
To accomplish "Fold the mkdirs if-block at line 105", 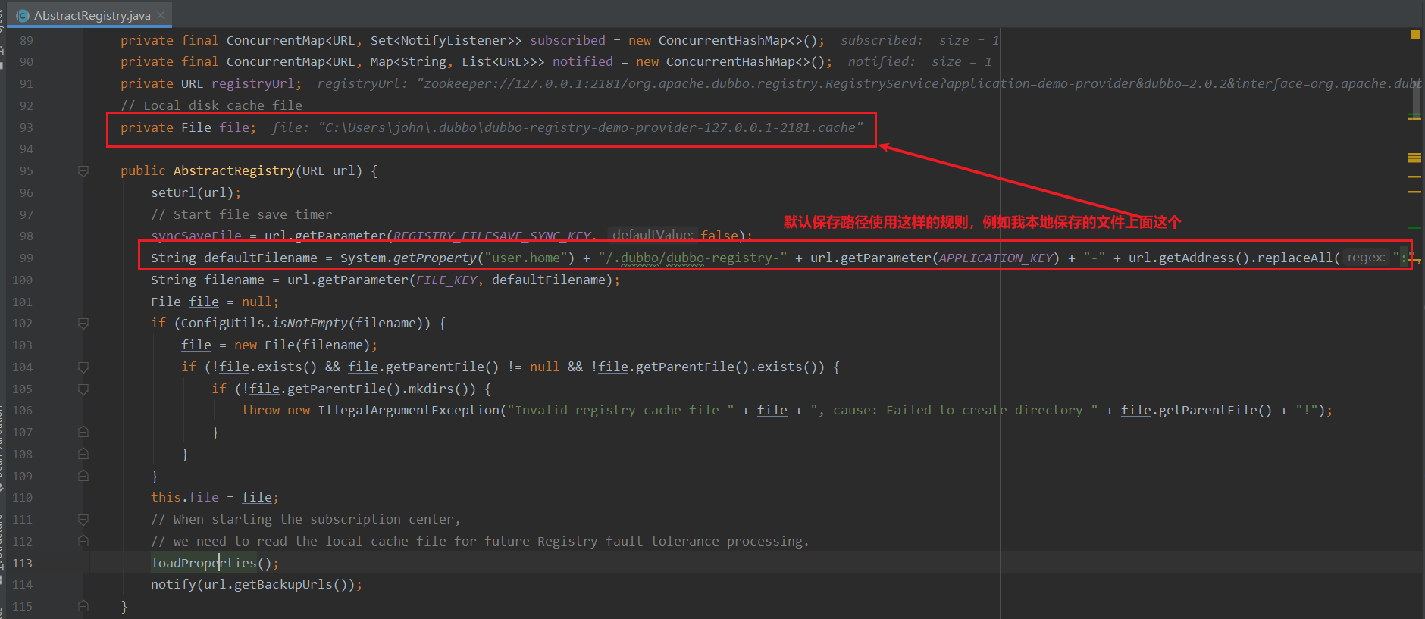I will [x=83, y=389].
